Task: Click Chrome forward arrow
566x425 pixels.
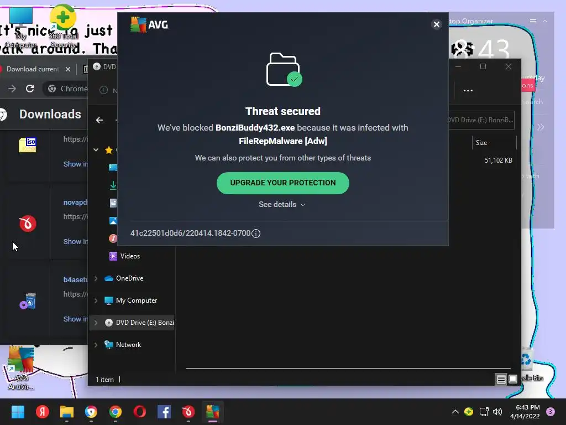Action: (12, 89)
